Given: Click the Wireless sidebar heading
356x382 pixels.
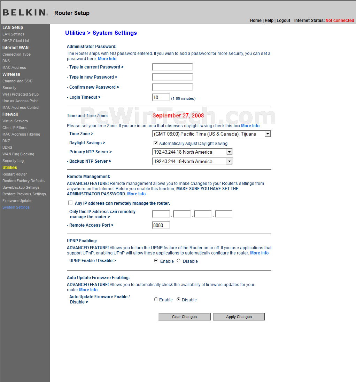Looking at the screenshot, I should tap(11, 74).
